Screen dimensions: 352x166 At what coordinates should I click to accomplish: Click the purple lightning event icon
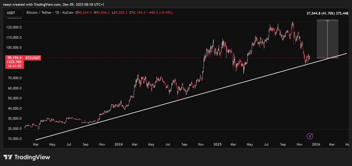(309, 136)
